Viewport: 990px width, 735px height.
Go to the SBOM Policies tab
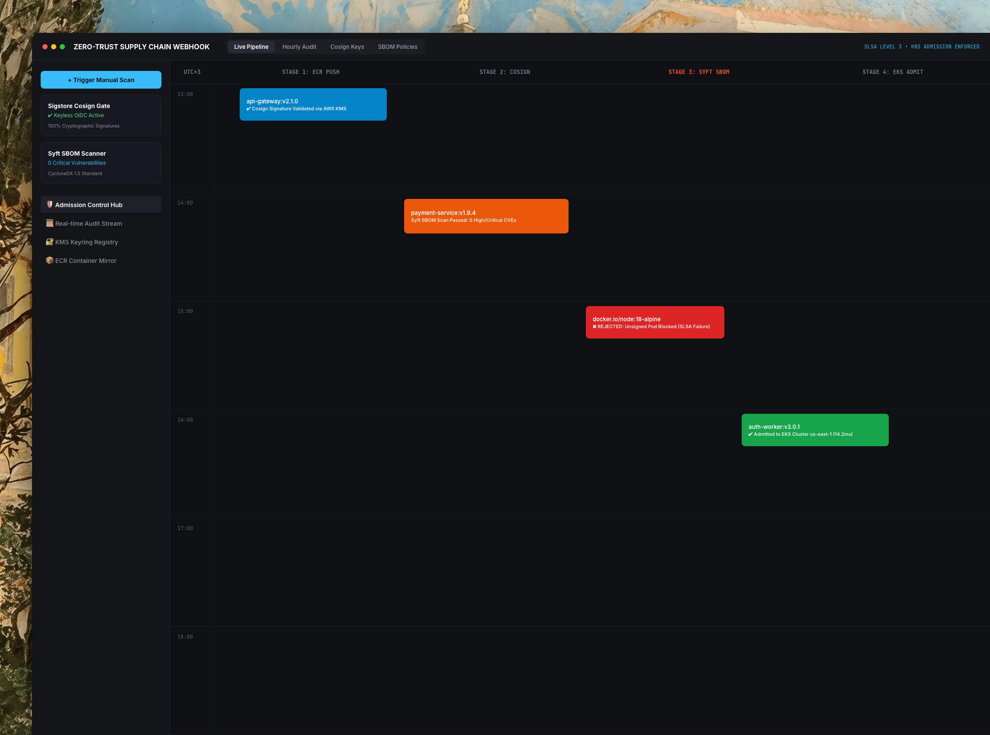(398, 47)
